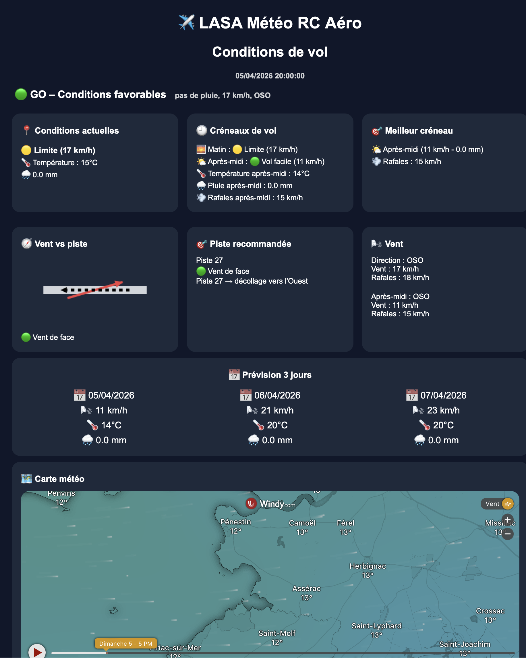Click the Prévision 3 jours calendar icon

pyautogui.click(x=234, y=375)
